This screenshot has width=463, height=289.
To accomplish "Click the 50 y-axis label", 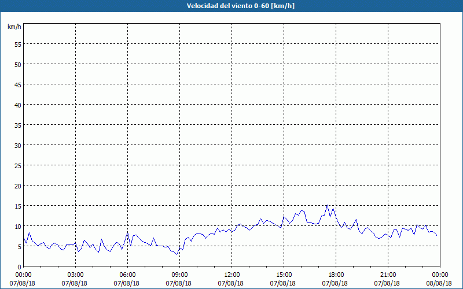I will tap(17, 64).
